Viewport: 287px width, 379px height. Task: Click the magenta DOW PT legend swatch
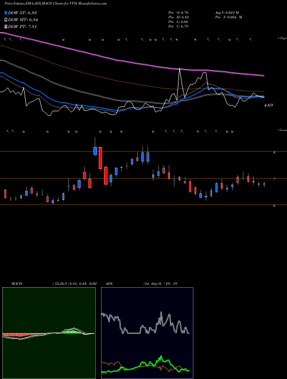6,26
